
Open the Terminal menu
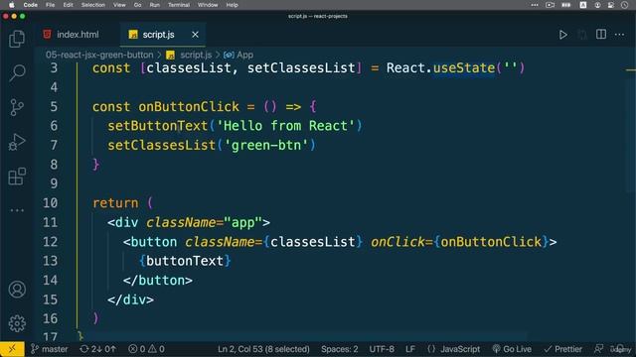pyautogui.click(x=179, y=5)
